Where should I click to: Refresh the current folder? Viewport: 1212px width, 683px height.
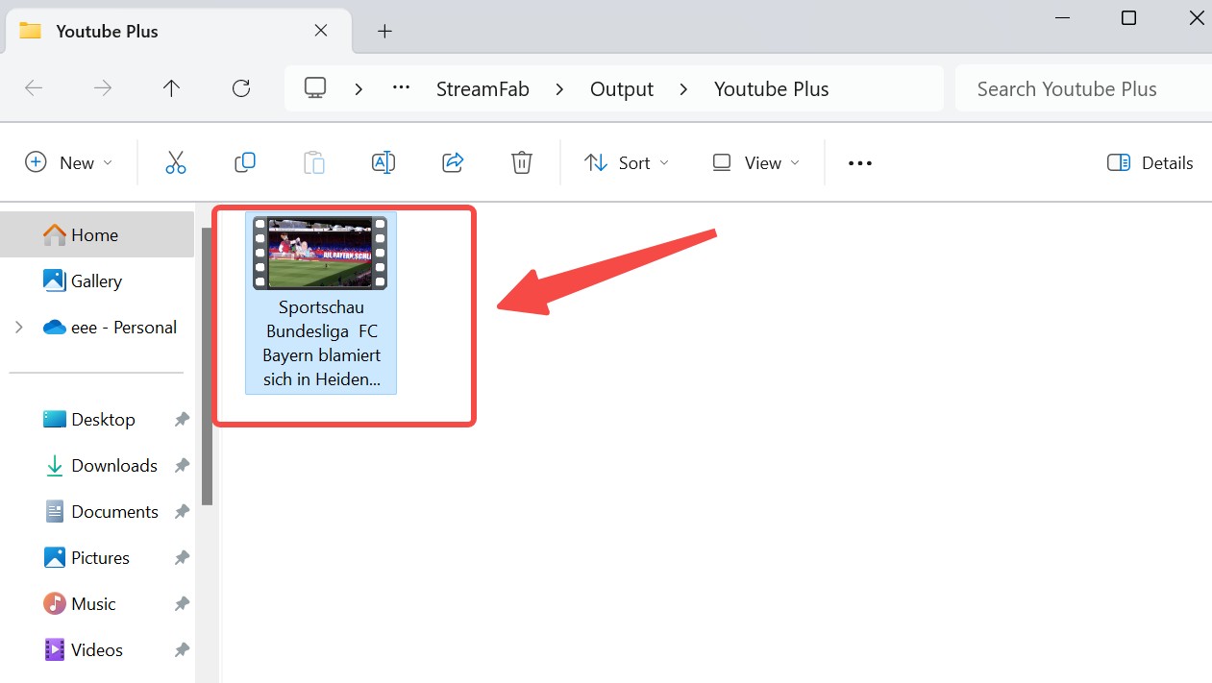coord(241,88)
